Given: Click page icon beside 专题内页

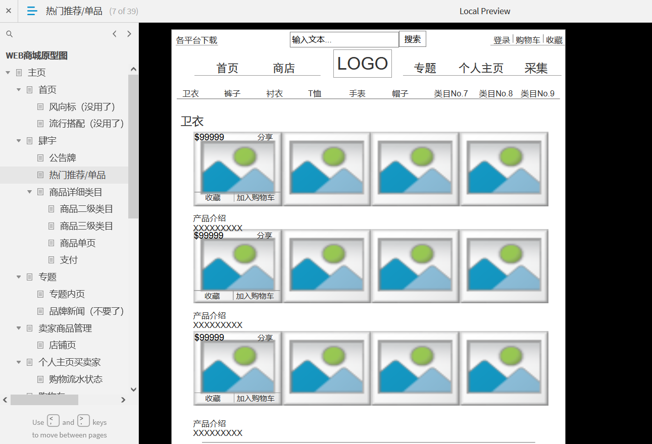Looking at the screenshot, I should tap(40, 294).
